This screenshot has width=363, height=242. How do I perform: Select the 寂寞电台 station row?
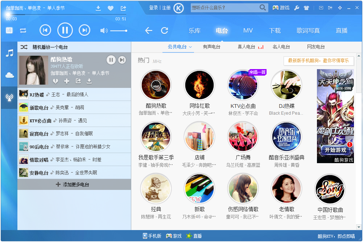coord(74,133)
